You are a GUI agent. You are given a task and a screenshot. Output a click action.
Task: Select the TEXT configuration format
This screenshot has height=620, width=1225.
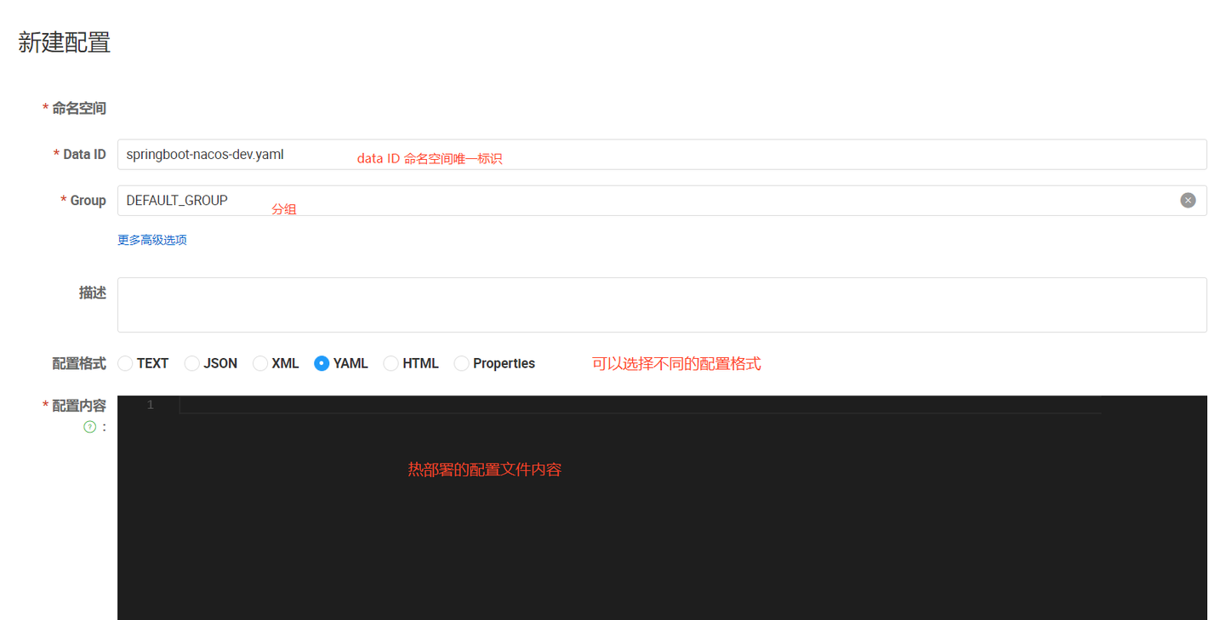(126, 363)
